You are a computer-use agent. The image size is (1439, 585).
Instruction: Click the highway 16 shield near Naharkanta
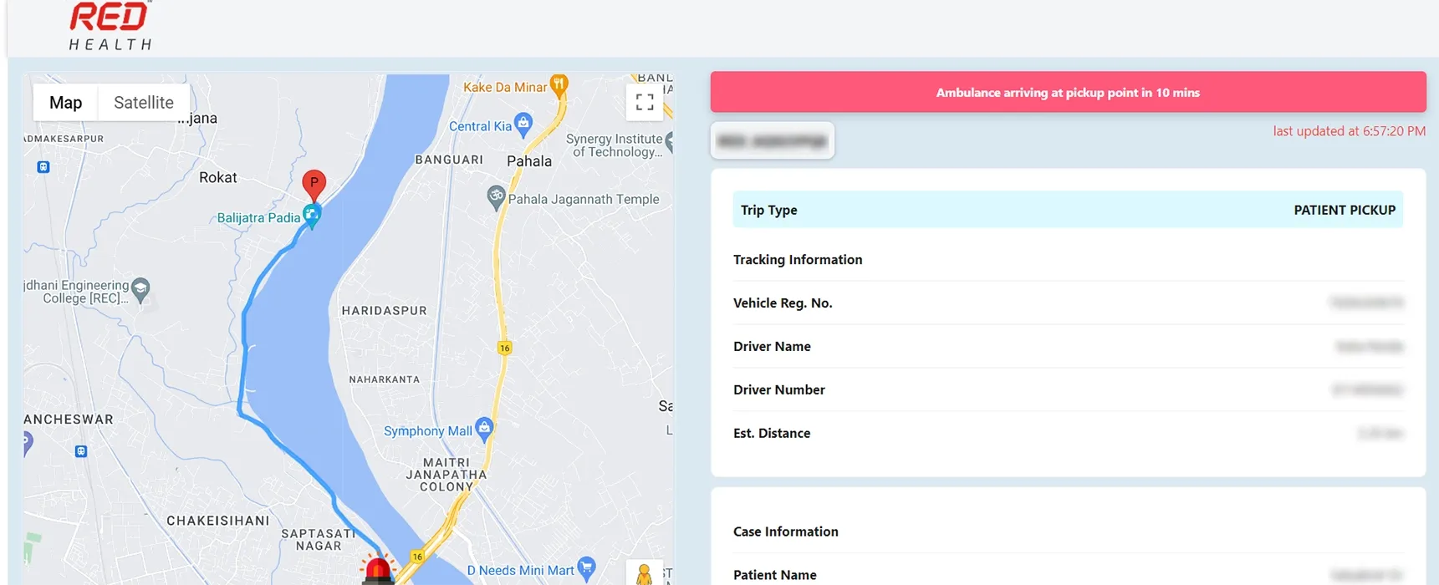[x=504, y=348]
